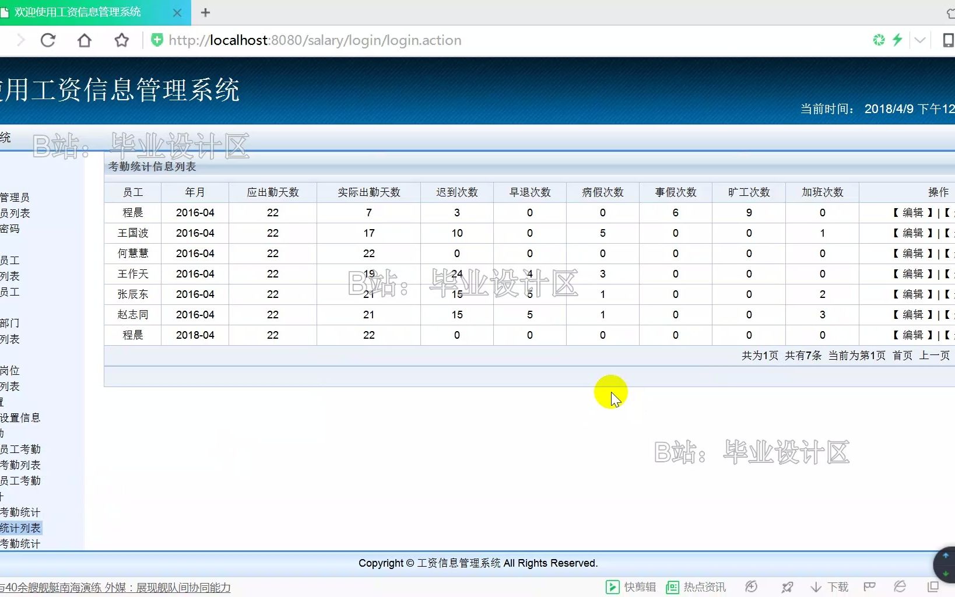Open 热点资讯 news panel icon
The width and height of the screenshot is (955, 597).
coord(696,587)
